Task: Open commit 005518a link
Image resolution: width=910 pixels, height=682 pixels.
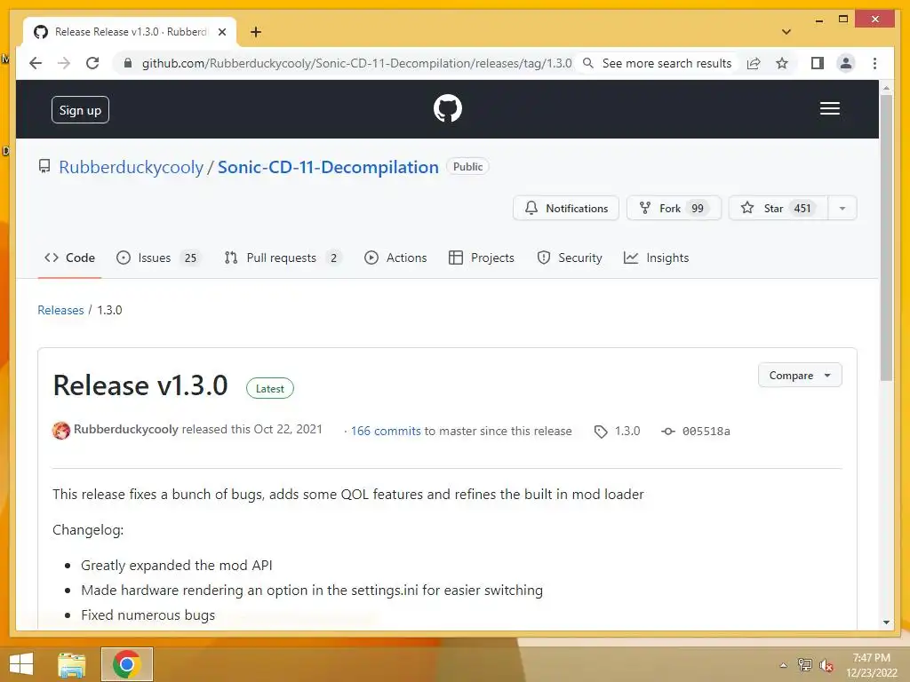Action: [x=706, y=431]
